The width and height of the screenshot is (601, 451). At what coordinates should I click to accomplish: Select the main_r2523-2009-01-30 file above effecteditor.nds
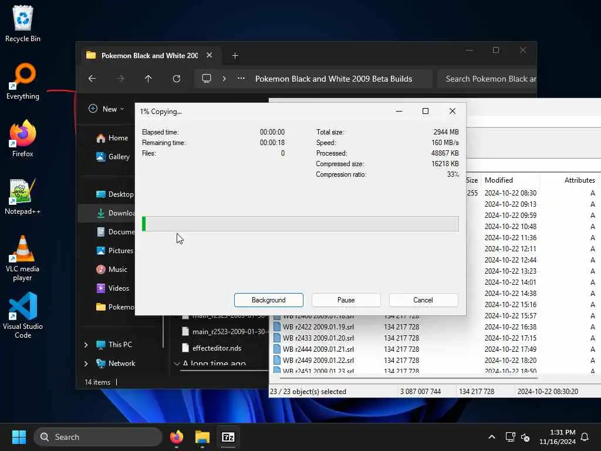(x=225, y=332)
